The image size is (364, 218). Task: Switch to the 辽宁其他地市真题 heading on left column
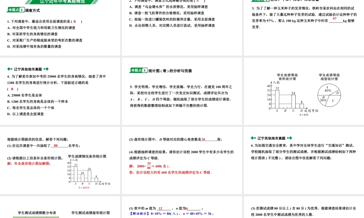click(28, 68)
